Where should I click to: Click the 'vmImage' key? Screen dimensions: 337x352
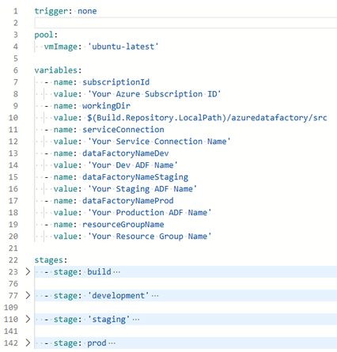point(61,47)
